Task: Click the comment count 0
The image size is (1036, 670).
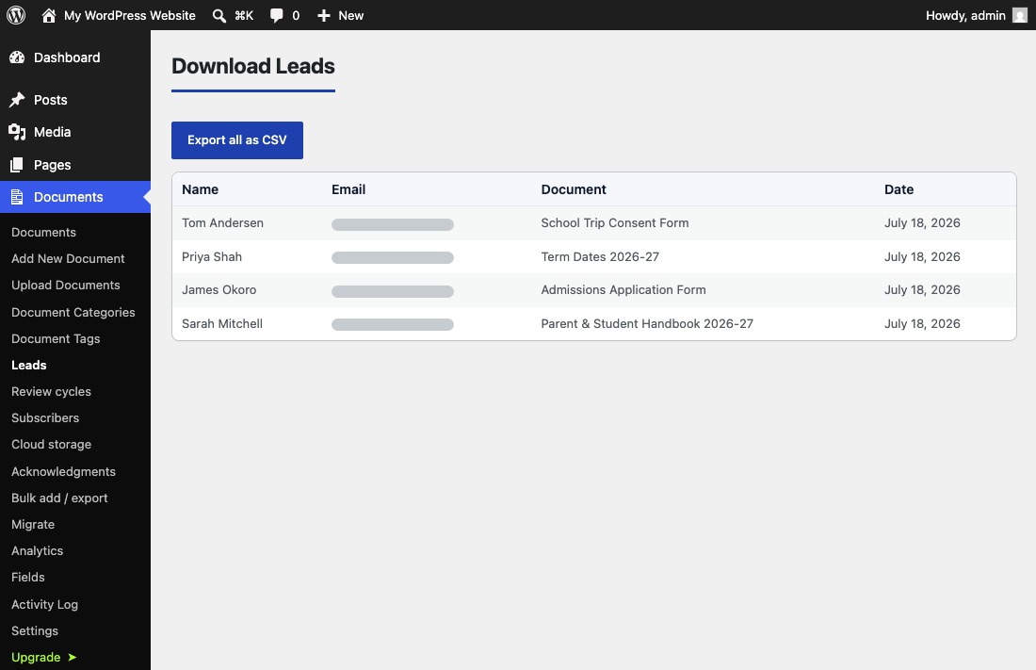Action: 296,15
